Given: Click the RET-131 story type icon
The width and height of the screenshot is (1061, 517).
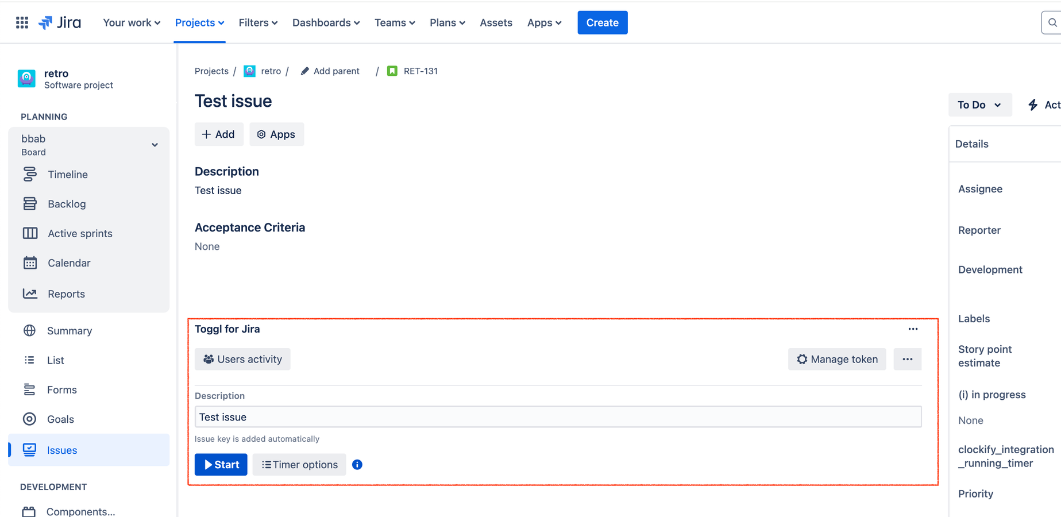Looking at the screenshot, I should pos(392,71).
